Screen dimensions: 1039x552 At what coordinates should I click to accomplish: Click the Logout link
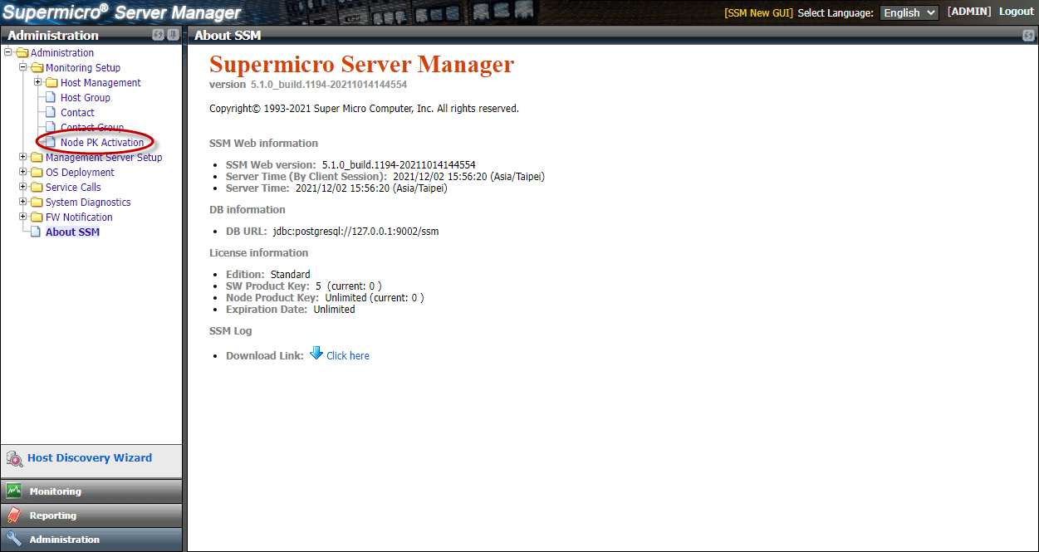click(x=1016, y=12)
